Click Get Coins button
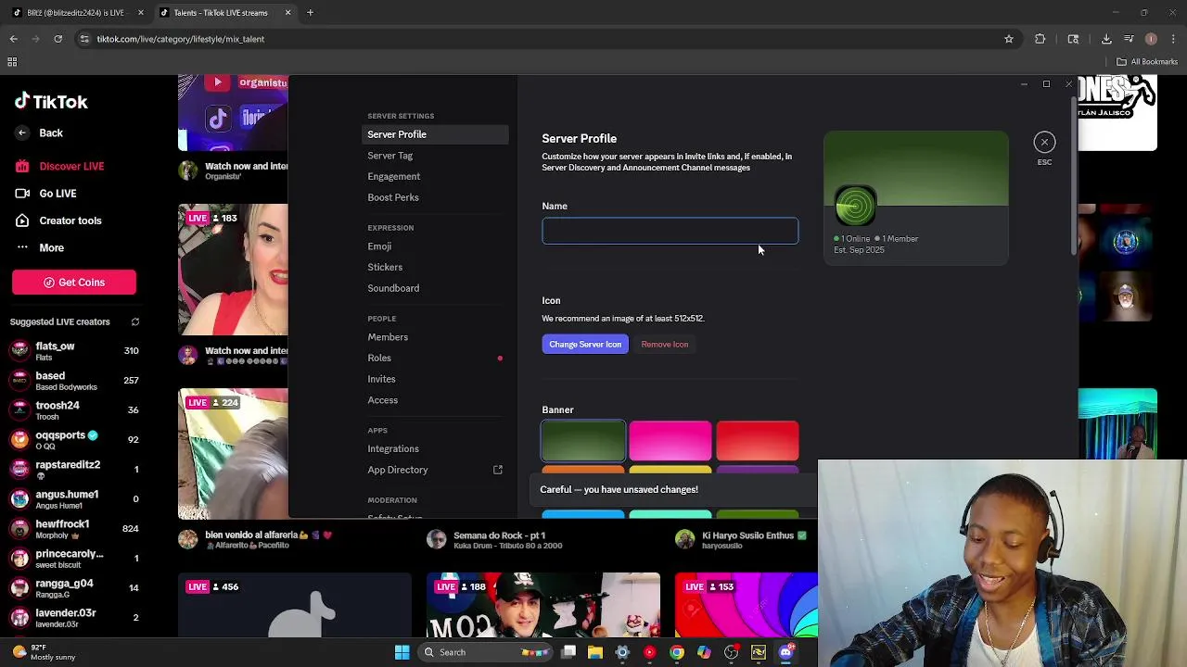 pyautogui.click(x=74, y=283)
